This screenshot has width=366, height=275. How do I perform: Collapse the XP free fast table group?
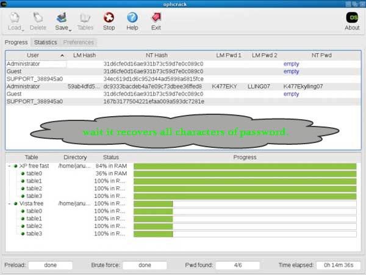click(x=9, y=166)
